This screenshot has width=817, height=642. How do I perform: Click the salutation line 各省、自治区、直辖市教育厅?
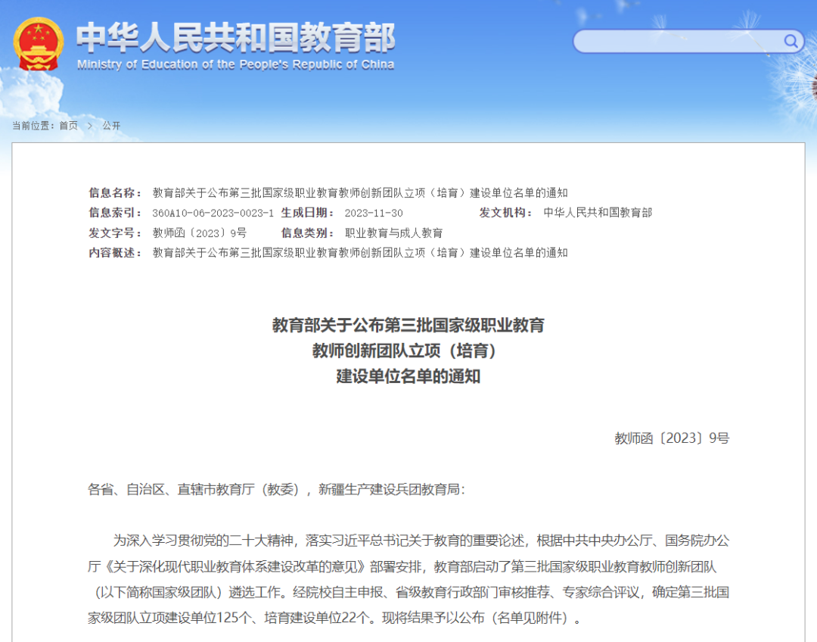tap(277, 489)
